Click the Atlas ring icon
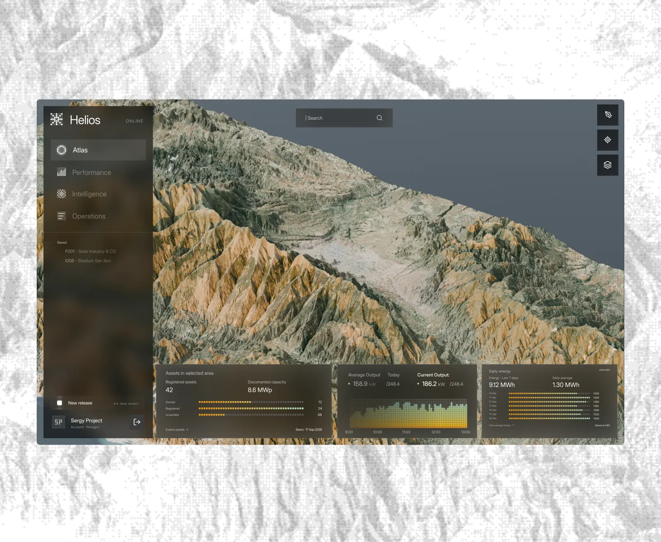This screenshot has width=661, height=542. pos(62,150)
